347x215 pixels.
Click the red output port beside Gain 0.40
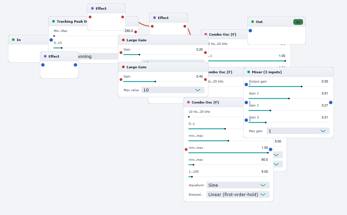(x=205, y=80)
